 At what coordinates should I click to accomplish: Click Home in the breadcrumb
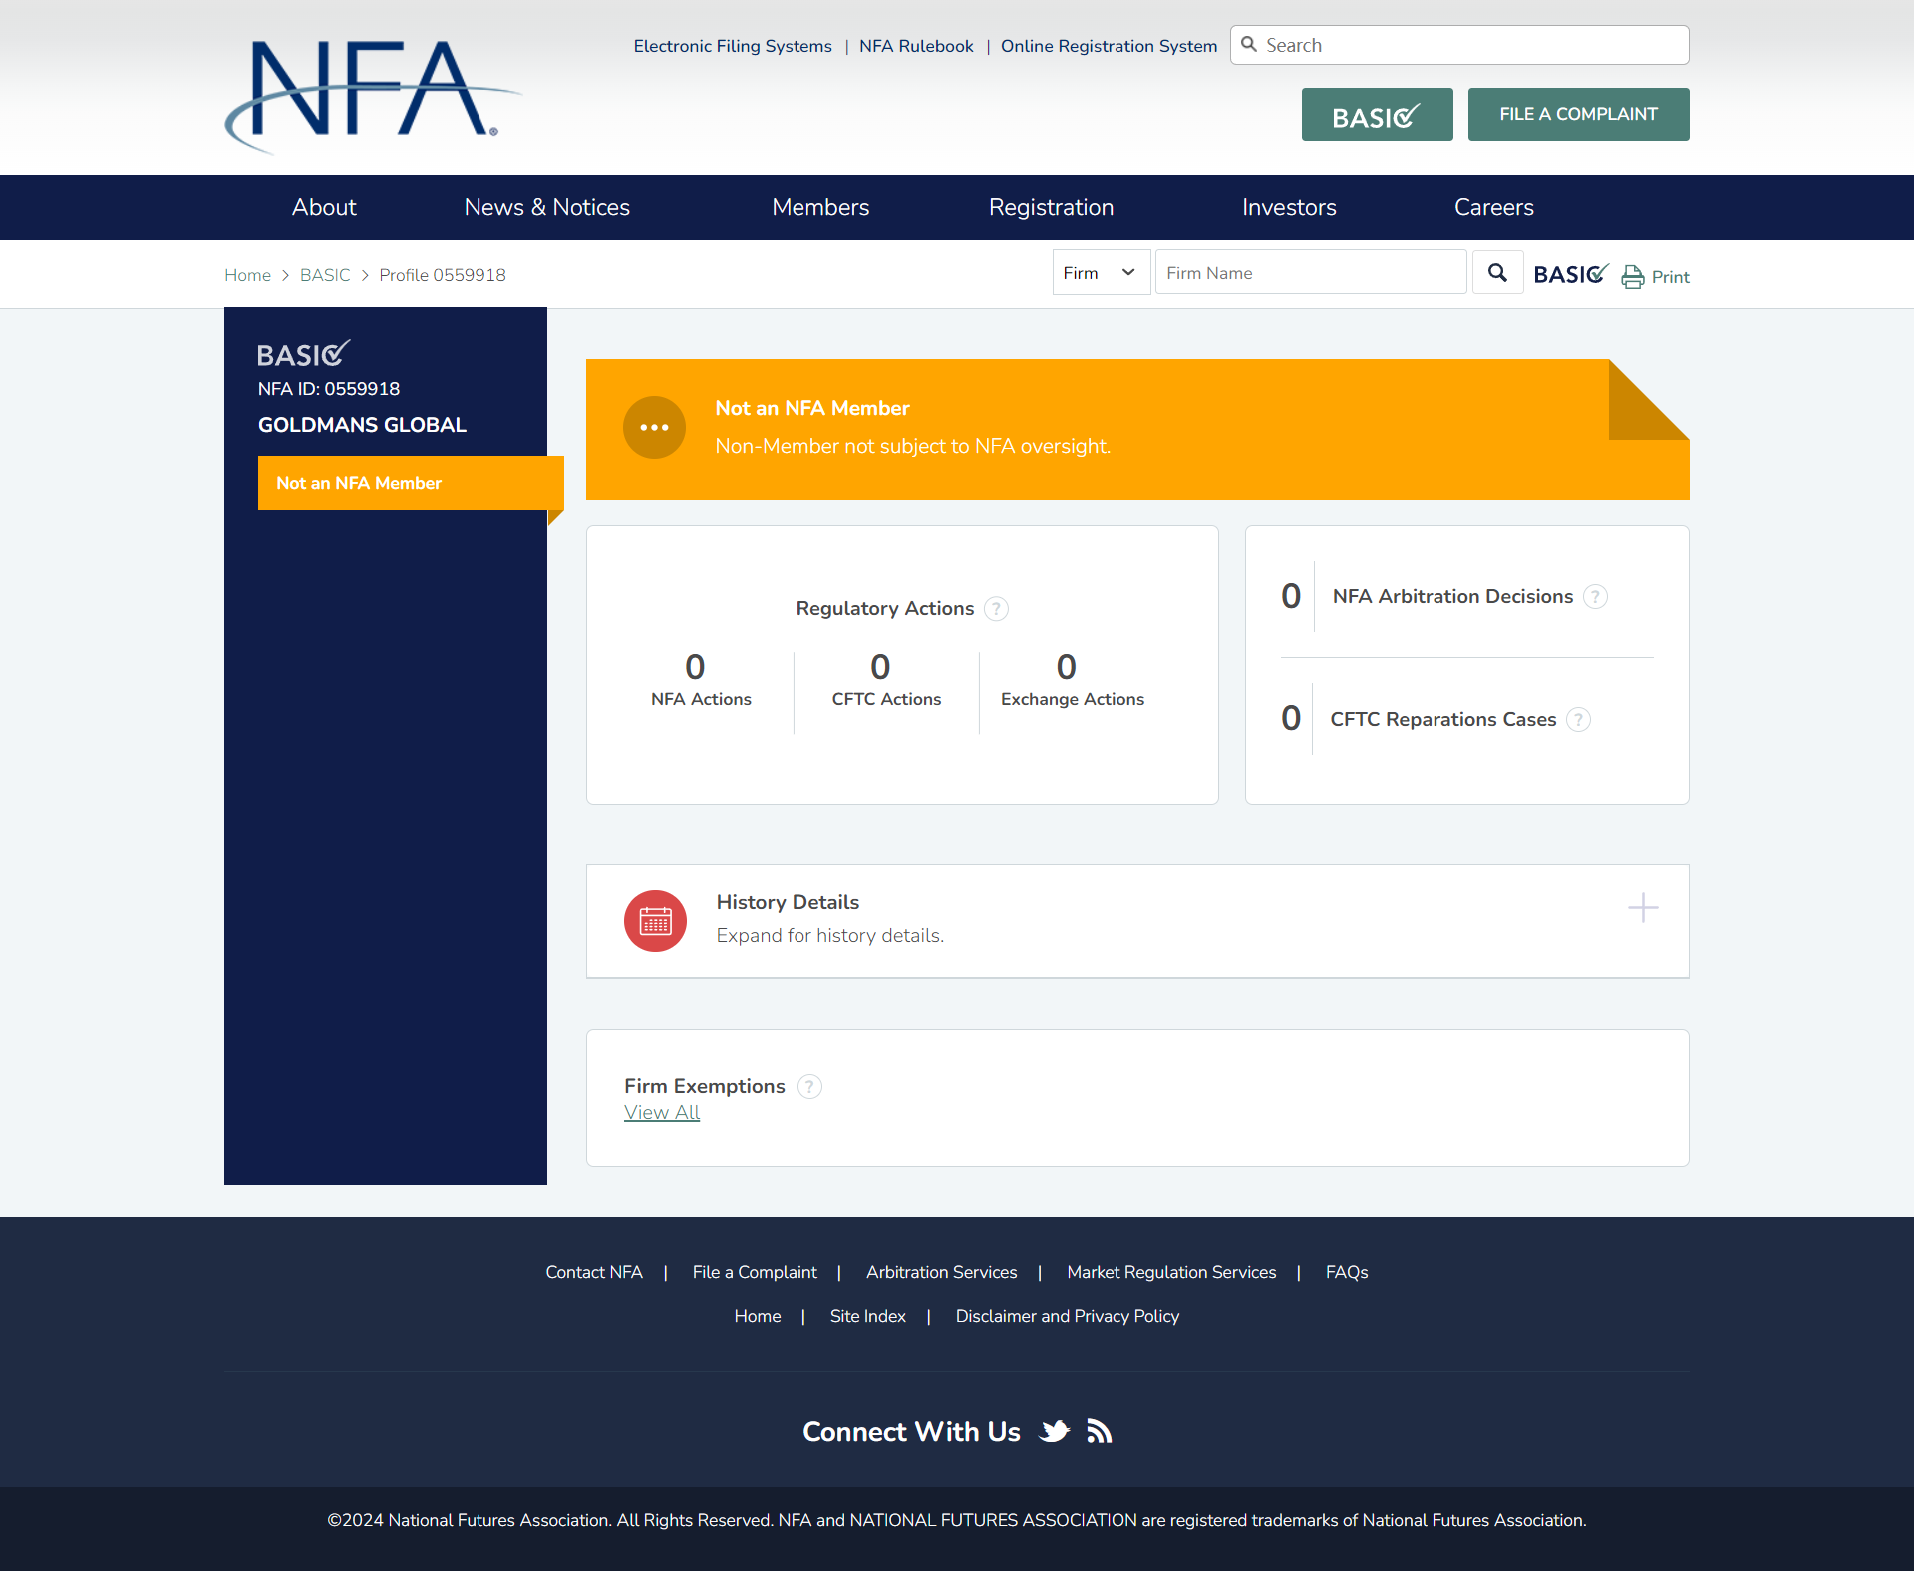247,275
